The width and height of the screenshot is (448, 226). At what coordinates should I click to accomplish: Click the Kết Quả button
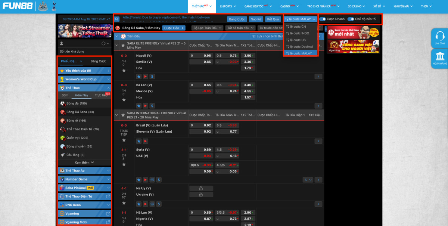pyautogui.click(x=273, y=19)
